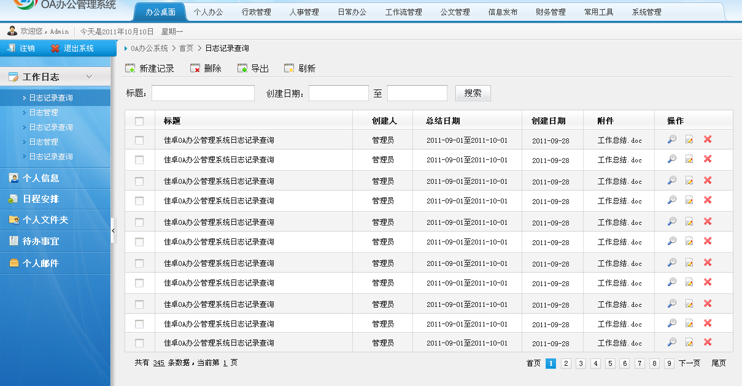742x386 pixels.
Task: Check the ninth table row checkbox
Action: tap(139, 305)
